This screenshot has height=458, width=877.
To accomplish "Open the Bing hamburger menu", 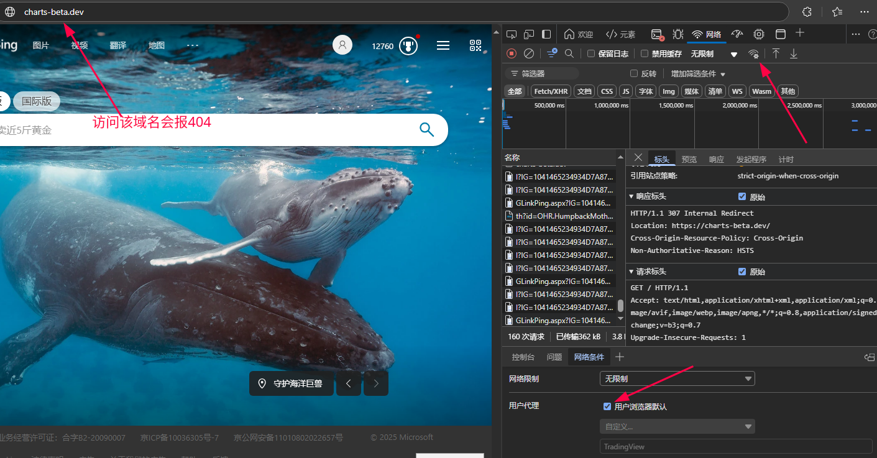I will click(x=443, y=45).
